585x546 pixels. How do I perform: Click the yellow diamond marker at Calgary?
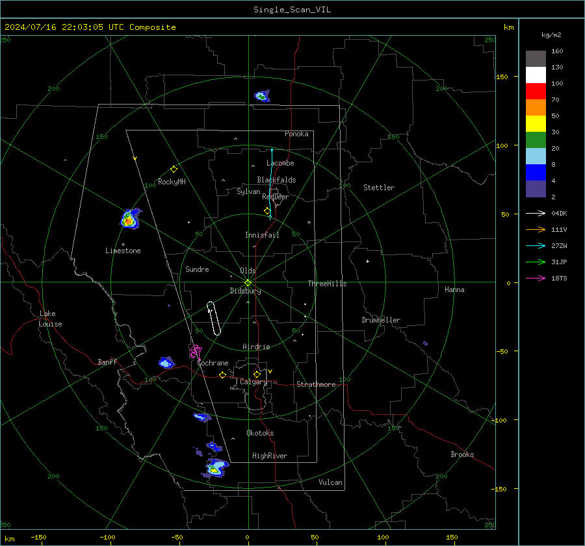[x=257, y=374]
